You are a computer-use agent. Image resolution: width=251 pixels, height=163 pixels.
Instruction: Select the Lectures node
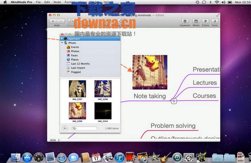[205, 83]
